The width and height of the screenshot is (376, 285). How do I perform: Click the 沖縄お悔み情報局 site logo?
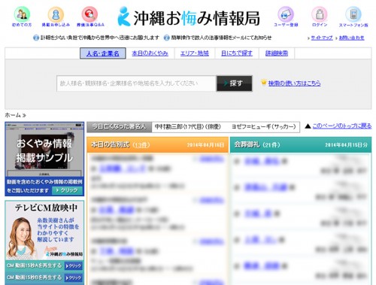pos(189,17)
